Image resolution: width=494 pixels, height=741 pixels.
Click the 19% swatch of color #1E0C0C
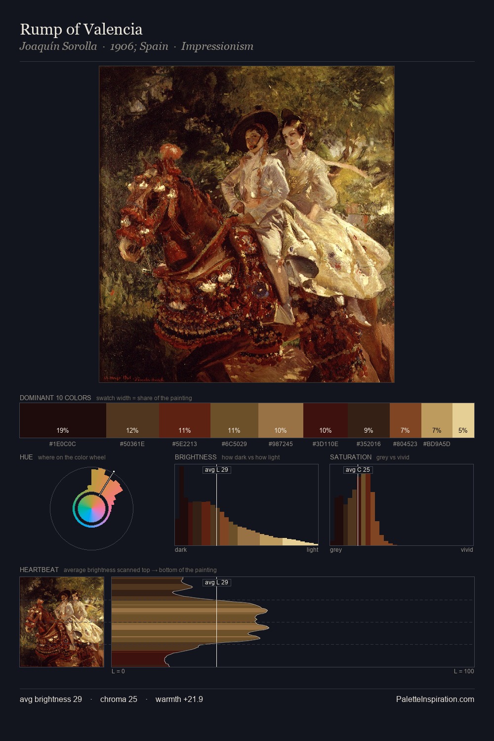(63, 420)
